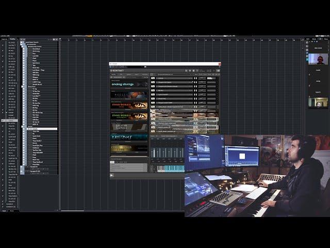Screen dimensions: 330x248
Task: Click wrench icon on last rack instrument
Action: pos(153,131)
